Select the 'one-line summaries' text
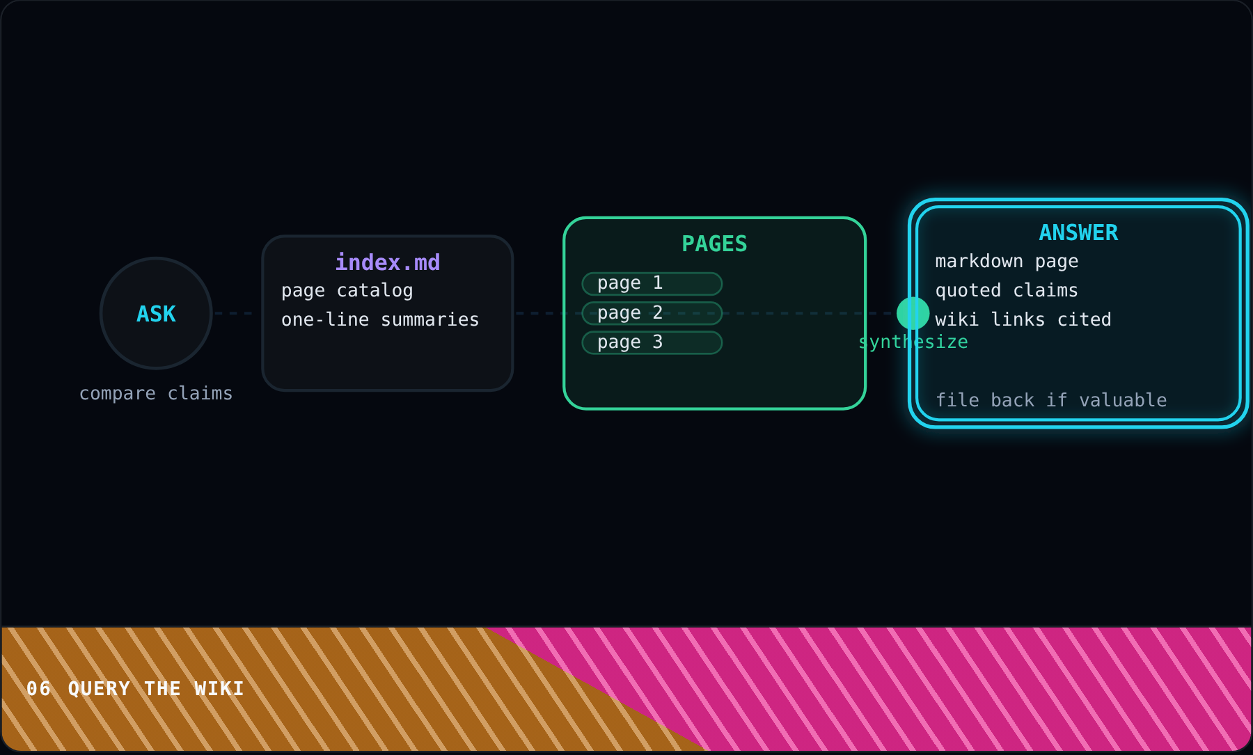The width and height of the screenshot is (1253, 755). coord(380,319)
